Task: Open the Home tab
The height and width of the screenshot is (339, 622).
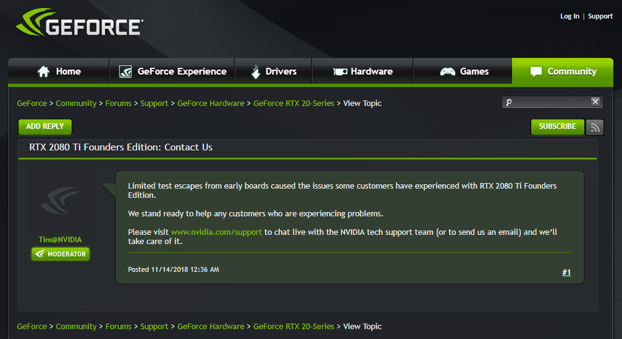Action: coord(59,71)
